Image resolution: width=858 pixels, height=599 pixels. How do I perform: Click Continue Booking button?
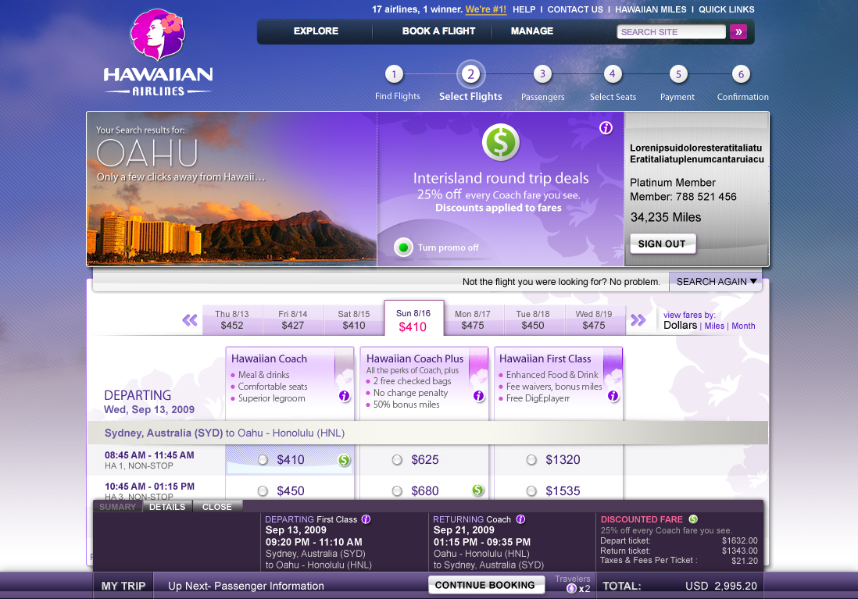[x=485, y=585]
